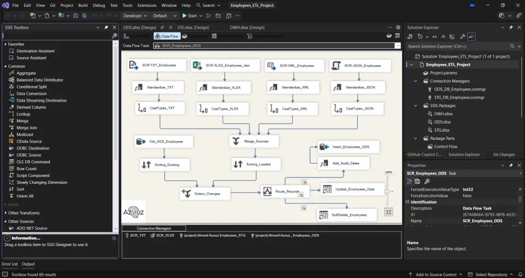This screenshot has height=278, width=525.
Task: Open the Build menu
Action: [x=83, y=5]
